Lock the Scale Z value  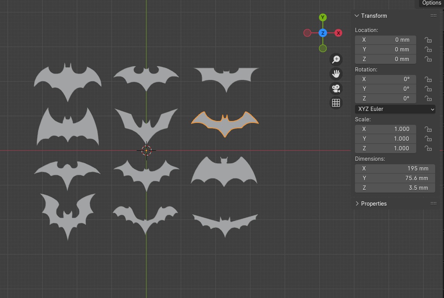[428, 148]
